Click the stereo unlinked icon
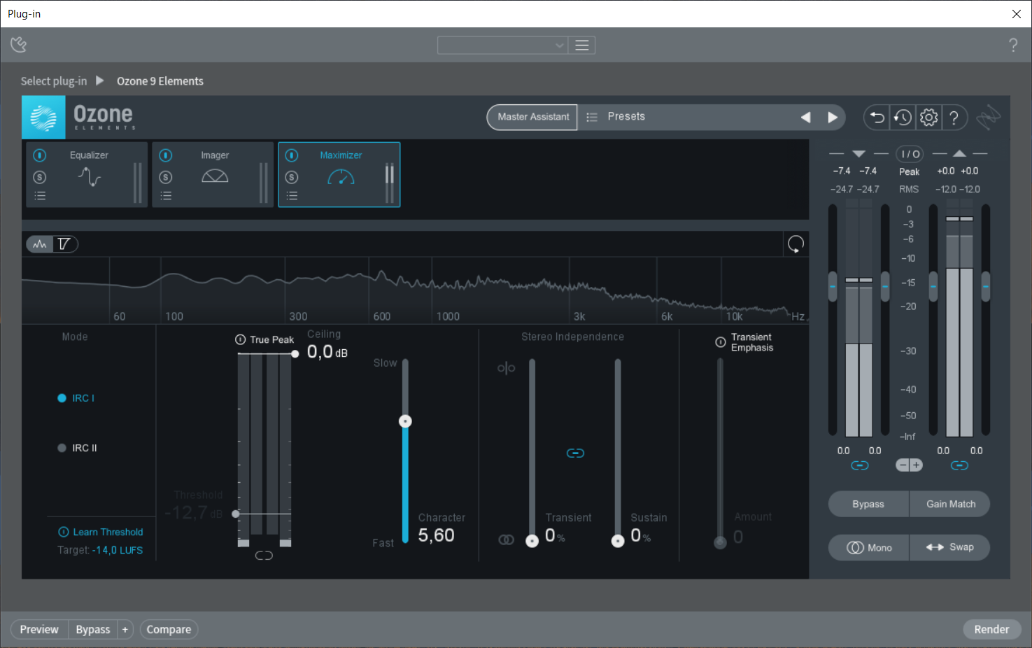Viewport: 1032px width, 648px height. 507,368
